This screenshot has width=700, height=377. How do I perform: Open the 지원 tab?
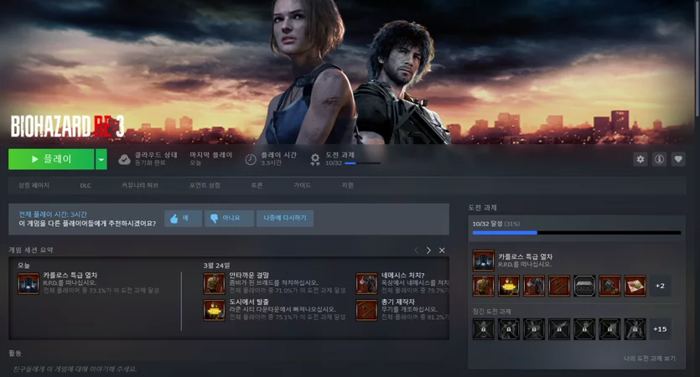347,185
